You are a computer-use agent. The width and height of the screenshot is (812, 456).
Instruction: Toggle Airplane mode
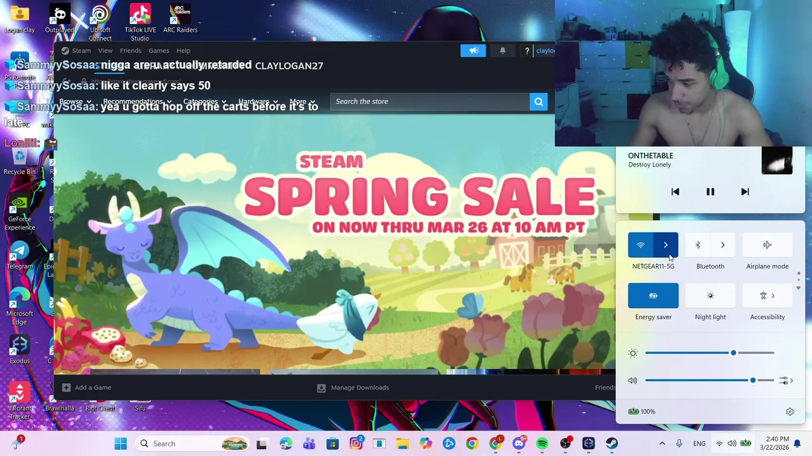(767, 245)
